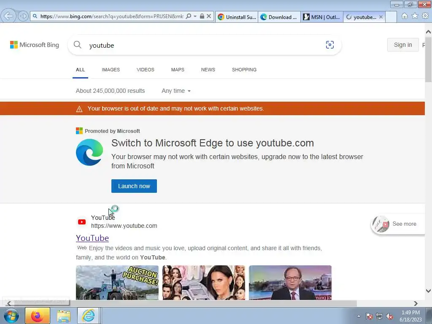432x324 pixels.
Task: Open Action Center flag tray icon
Action: tap(369, 316)
